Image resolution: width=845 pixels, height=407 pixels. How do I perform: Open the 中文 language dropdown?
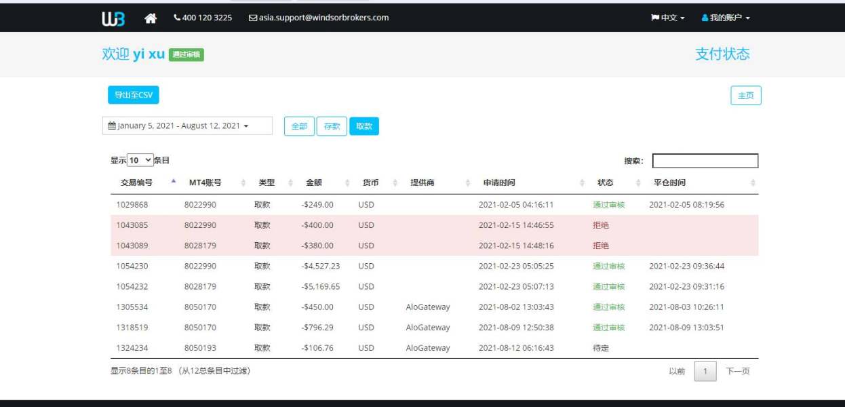668,18
